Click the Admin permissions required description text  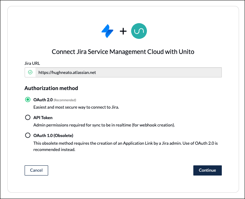pyautogui.click(x=104, y=125)
